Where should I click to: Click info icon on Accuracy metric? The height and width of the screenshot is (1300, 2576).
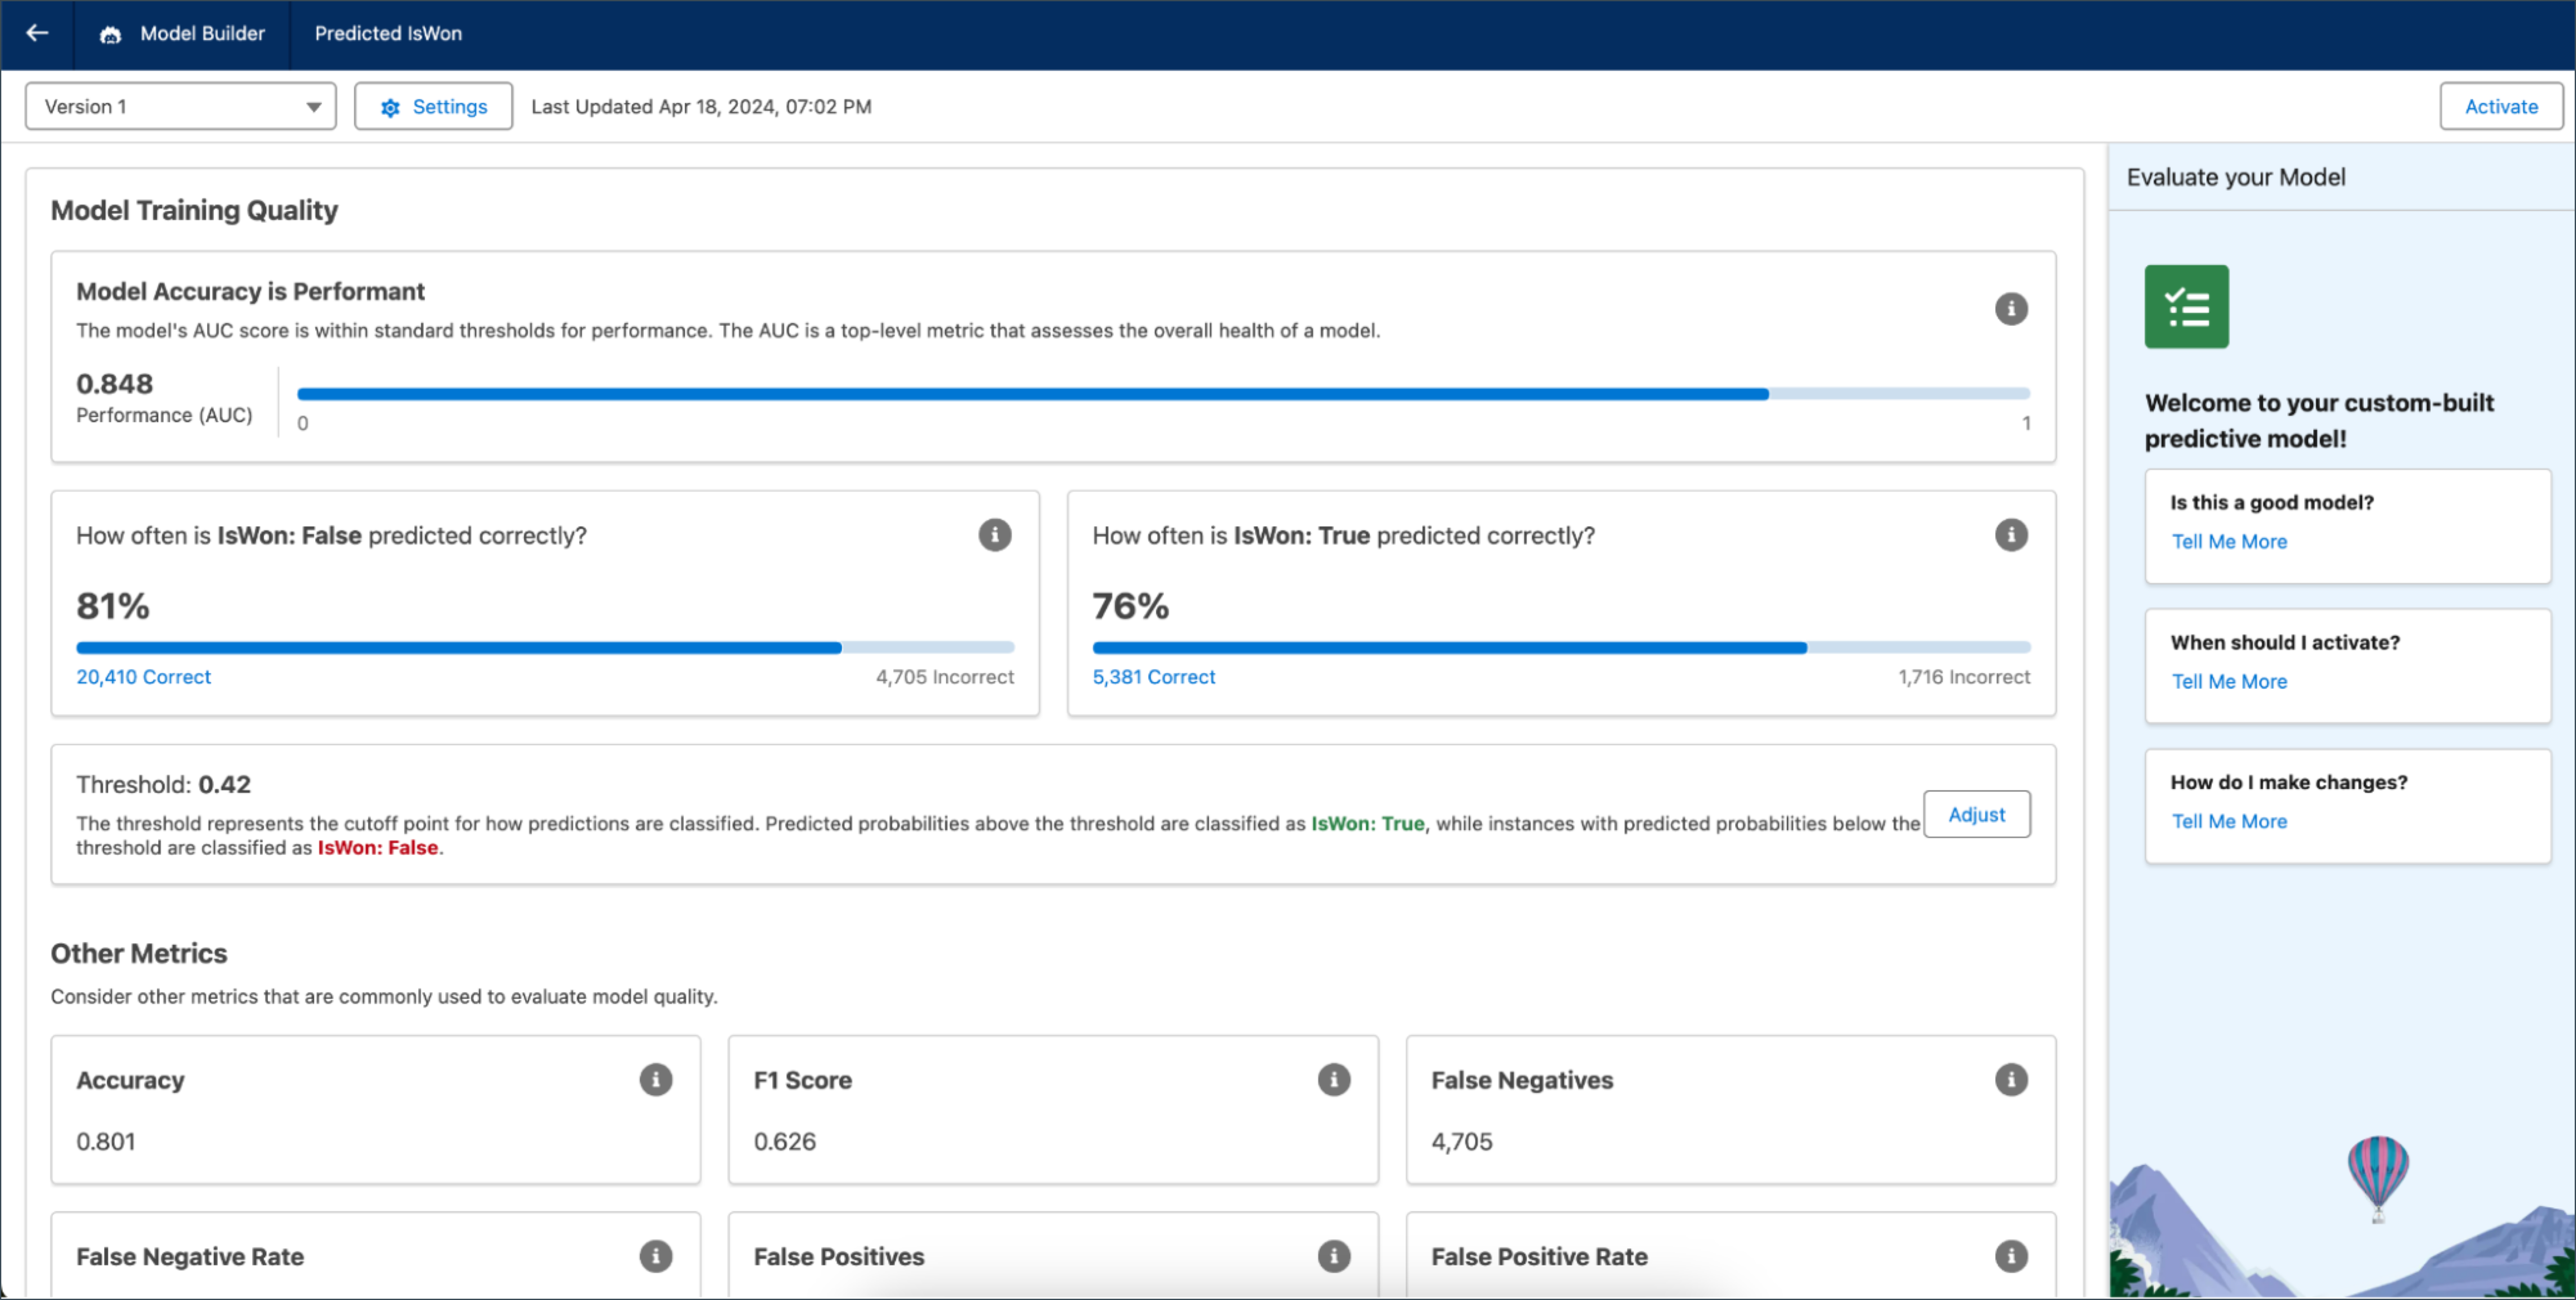click(656, 1080)
